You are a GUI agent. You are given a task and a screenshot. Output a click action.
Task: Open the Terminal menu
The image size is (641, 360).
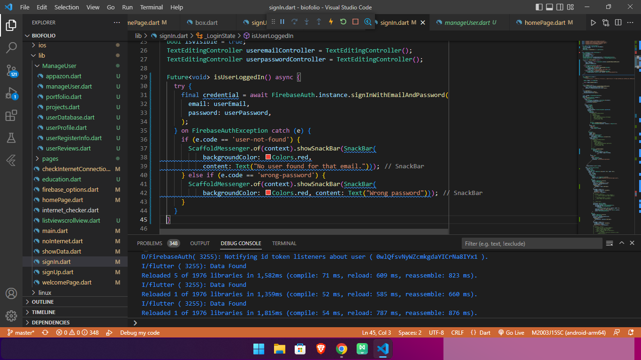pyautogui.click(x=152, y=7)
